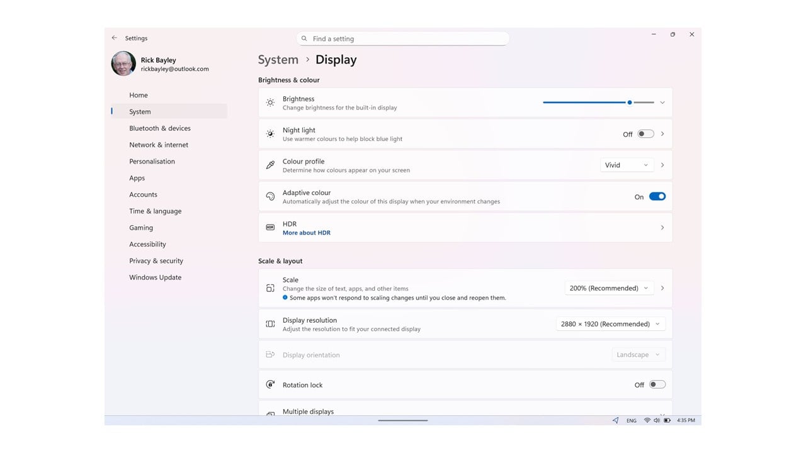Open the Personalisation settings section
806x453 pixels.
pos(152,162)
